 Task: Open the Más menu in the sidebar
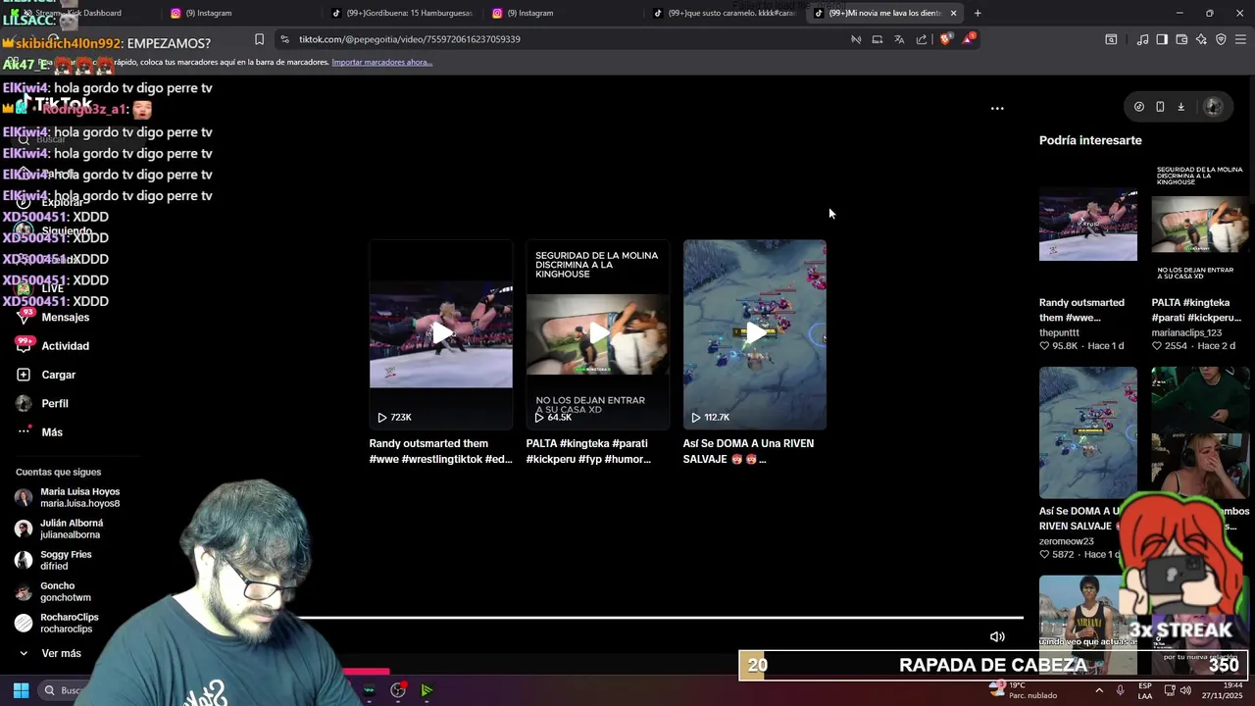tap(52, 432)
